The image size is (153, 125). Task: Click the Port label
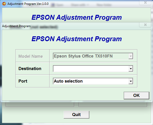pos(23,81)
